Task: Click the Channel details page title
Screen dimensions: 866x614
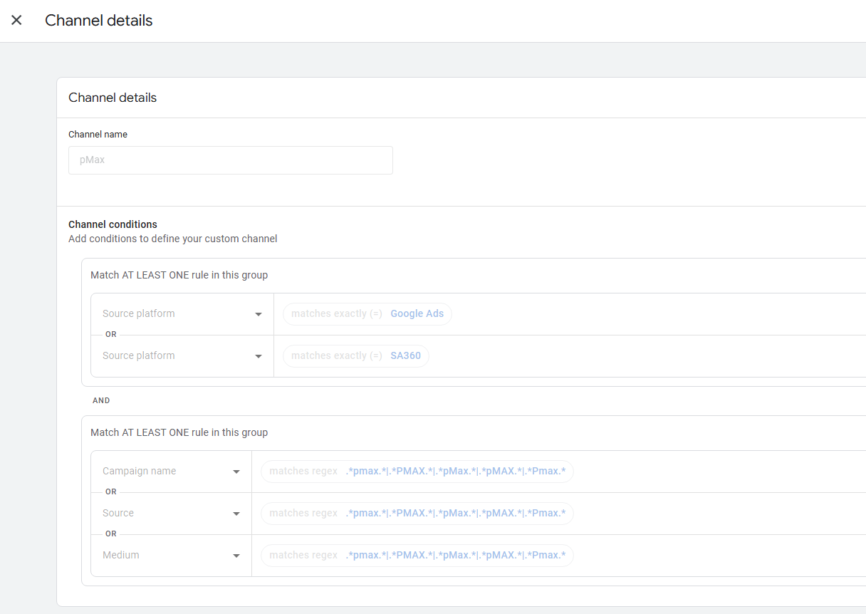Action: (98, 21)
